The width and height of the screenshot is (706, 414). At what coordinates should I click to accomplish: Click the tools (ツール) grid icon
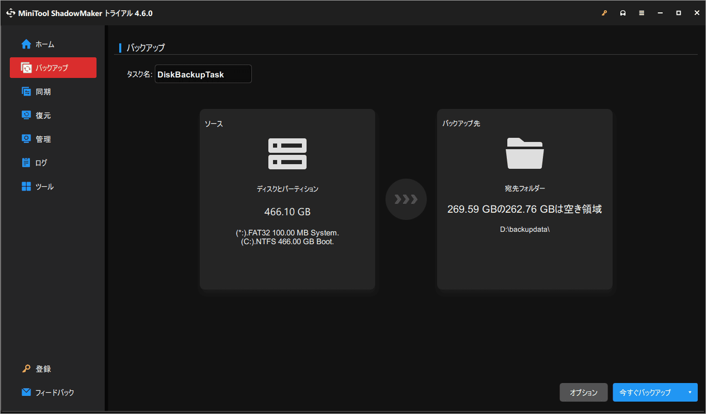[x=26, y=186]
